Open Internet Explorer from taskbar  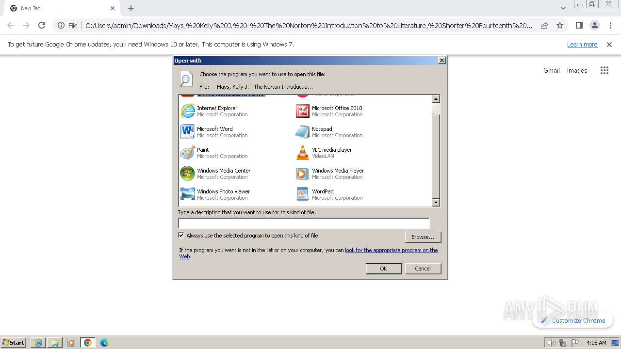coord(38,343)
